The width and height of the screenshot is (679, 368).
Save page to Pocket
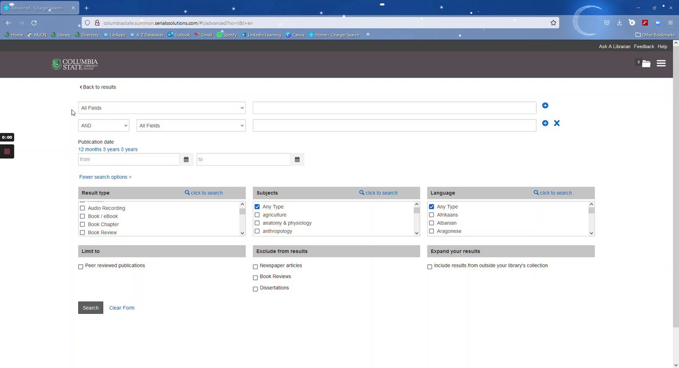coord(607,23)
